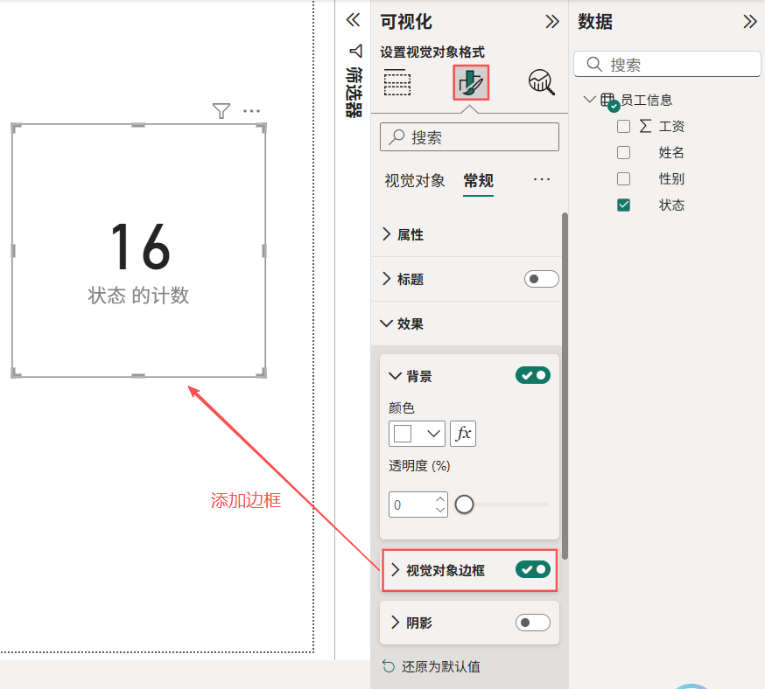The height and width of the screenshot is (689, 765).
Task: Turn off the 背景 toggle
Action: coord(533,375)
